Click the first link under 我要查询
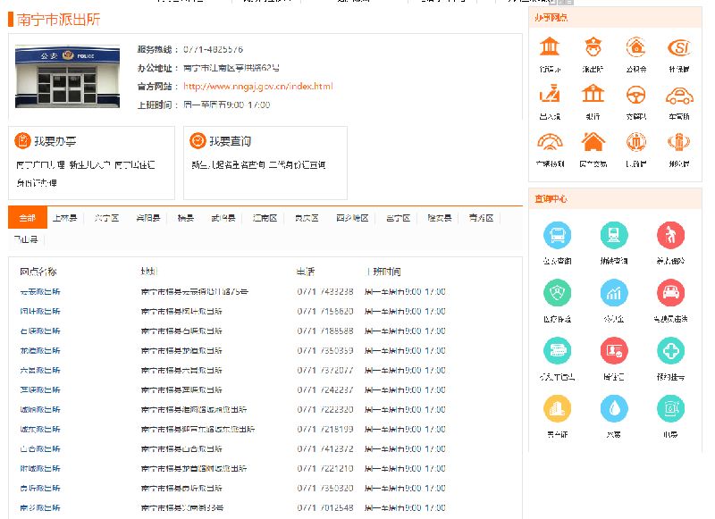This screenshot has width=715, height=519. (x=228, y=164)
